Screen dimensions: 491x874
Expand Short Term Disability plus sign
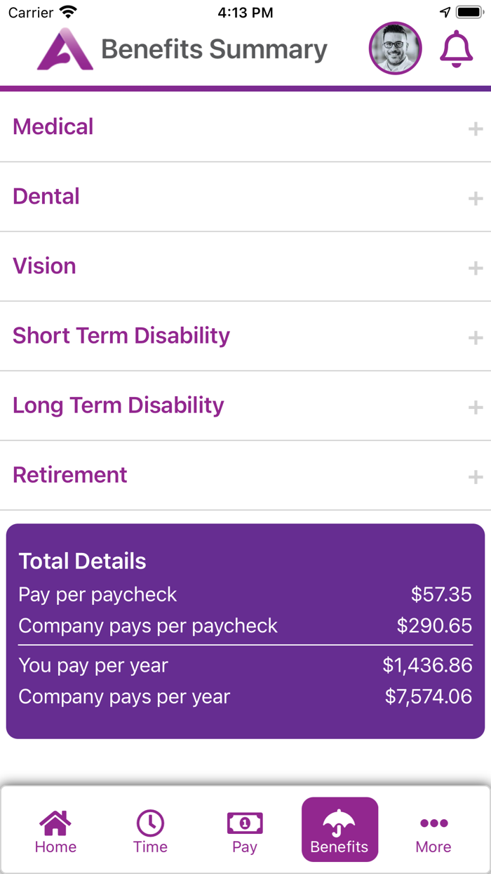click(476, 338)
